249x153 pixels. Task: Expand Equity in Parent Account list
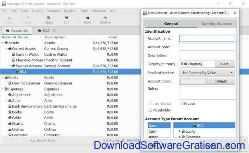[180, 131]
